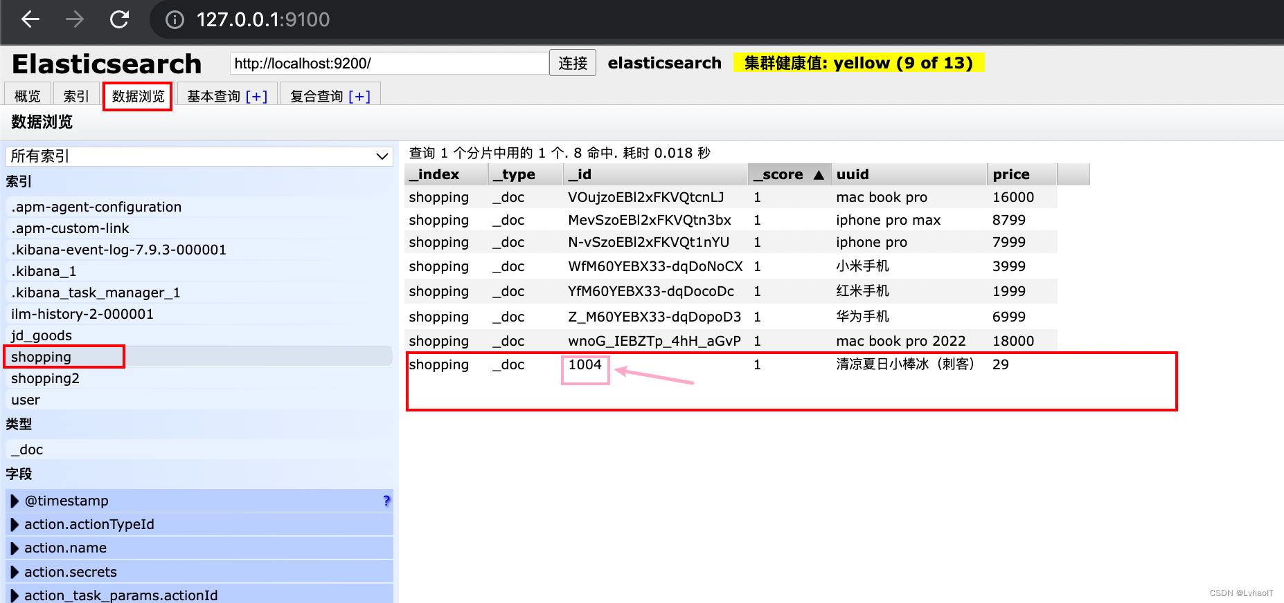Image resolution: width=1284 pixels, height=603 pixels.
Task: Reload the current page
Action: 119,19
